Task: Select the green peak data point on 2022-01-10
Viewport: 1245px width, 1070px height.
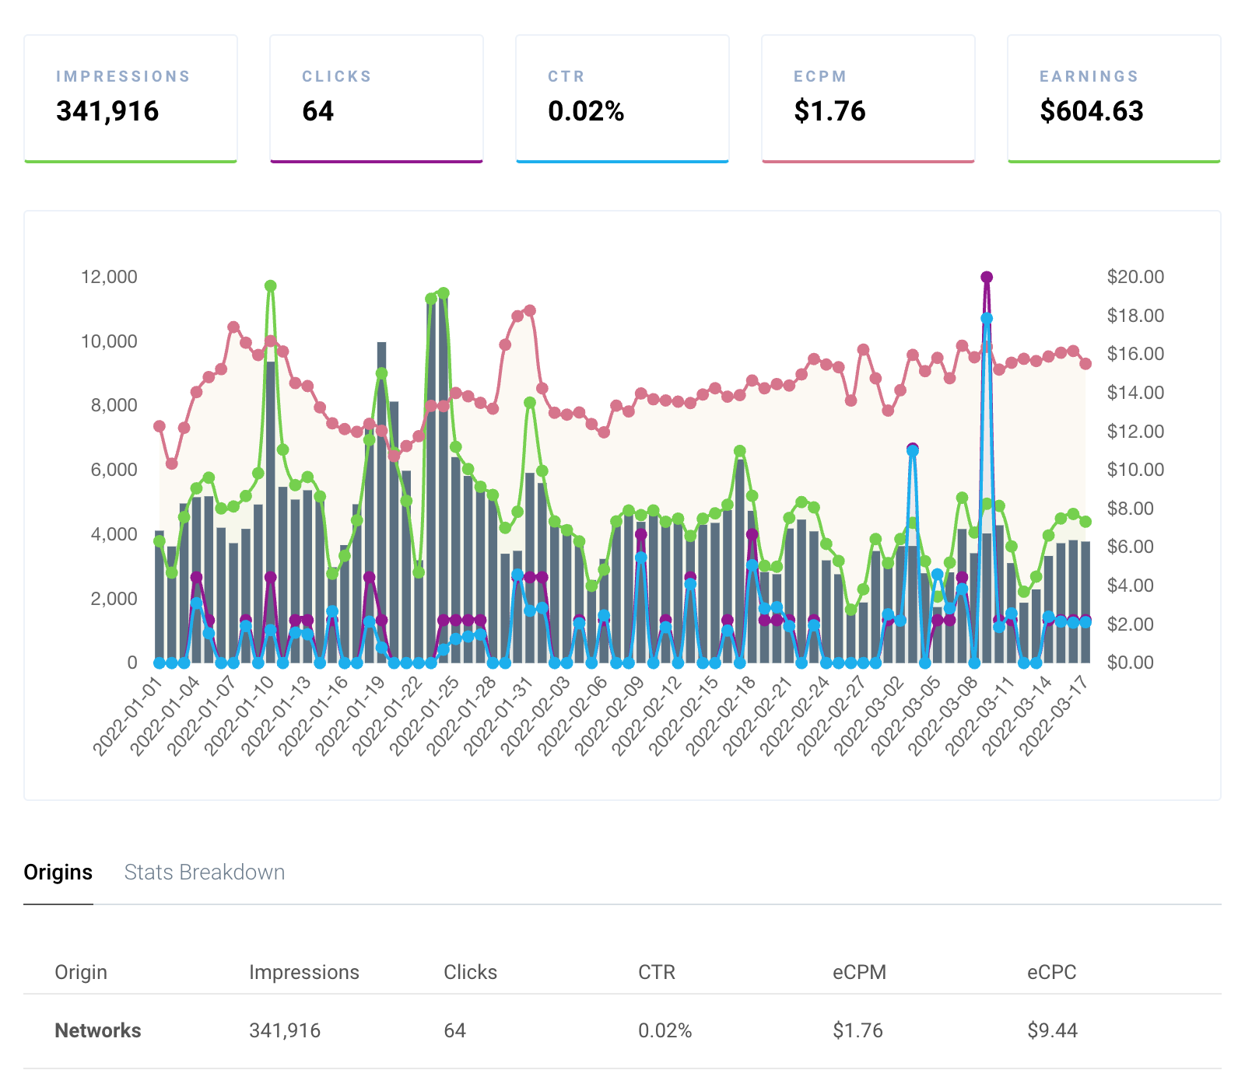Action: (270, 285)
